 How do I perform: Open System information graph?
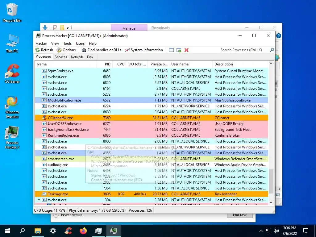coord(144,50)
